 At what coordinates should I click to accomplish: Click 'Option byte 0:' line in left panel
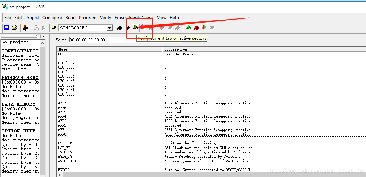pos(21,144)
